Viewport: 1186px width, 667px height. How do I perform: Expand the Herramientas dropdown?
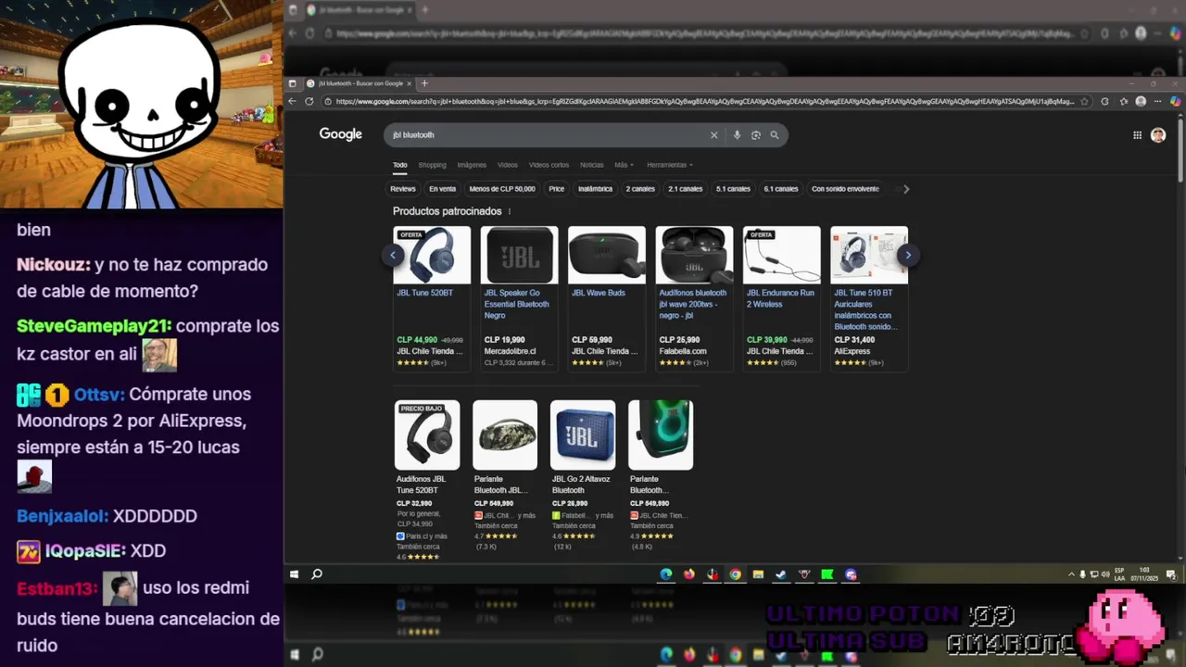670,165
